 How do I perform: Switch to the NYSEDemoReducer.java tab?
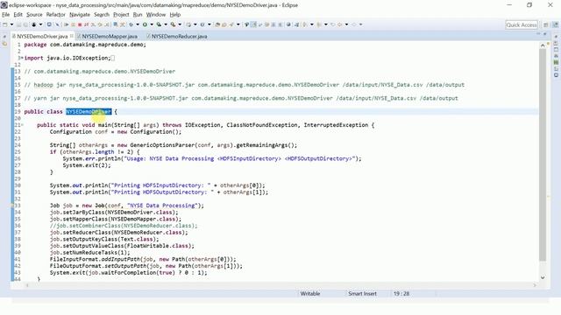pyautogui.click(x=176, y=37)
